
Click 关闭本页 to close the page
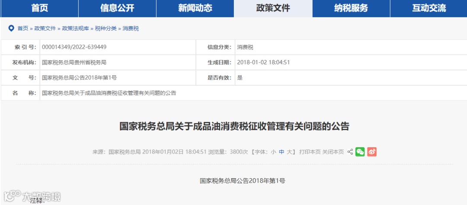[333, 152]
